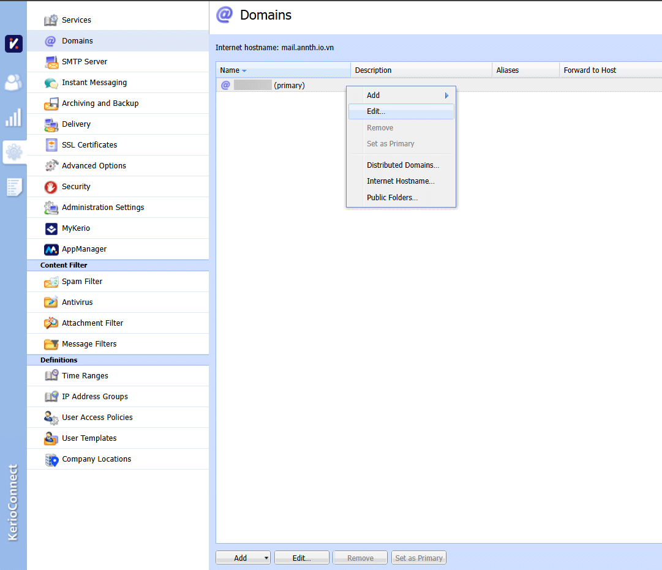This screenshot has width=662, height=570.
Task: Select Public Folders... menu entry
Action: [392, 198]
